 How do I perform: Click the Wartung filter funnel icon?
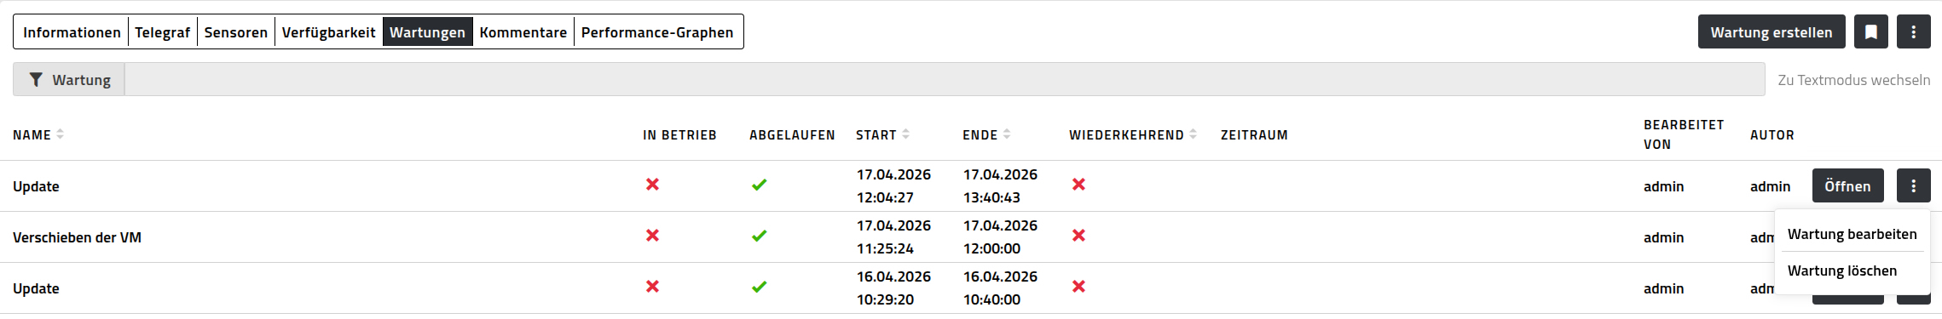[36, 79]
